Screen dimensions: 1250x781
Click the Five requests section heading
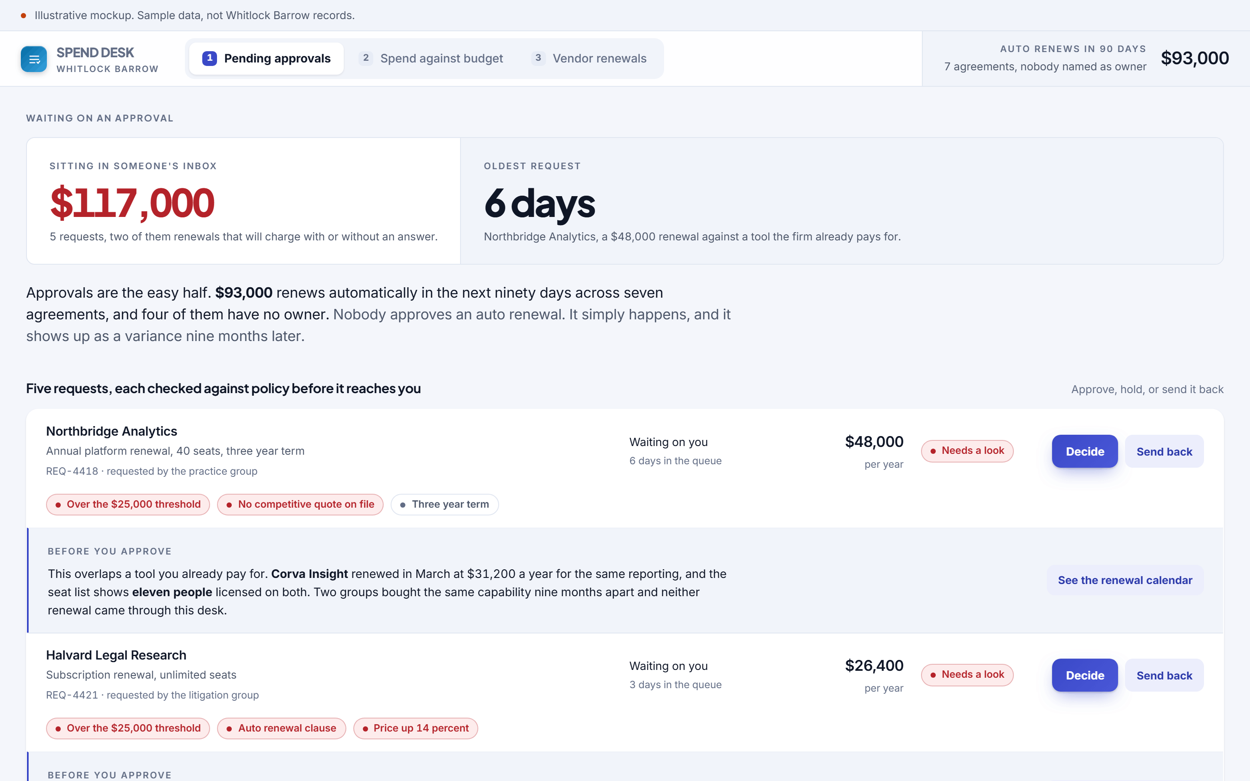(x=224, y=388)
